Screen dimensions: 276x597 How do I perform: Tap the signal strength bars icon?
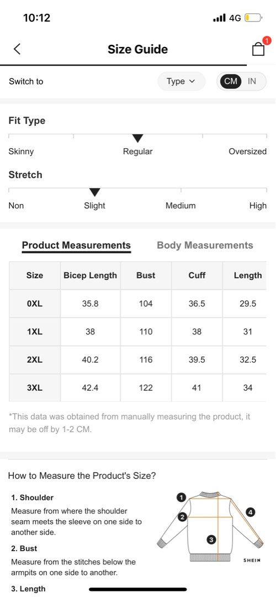tap(220, 18)
